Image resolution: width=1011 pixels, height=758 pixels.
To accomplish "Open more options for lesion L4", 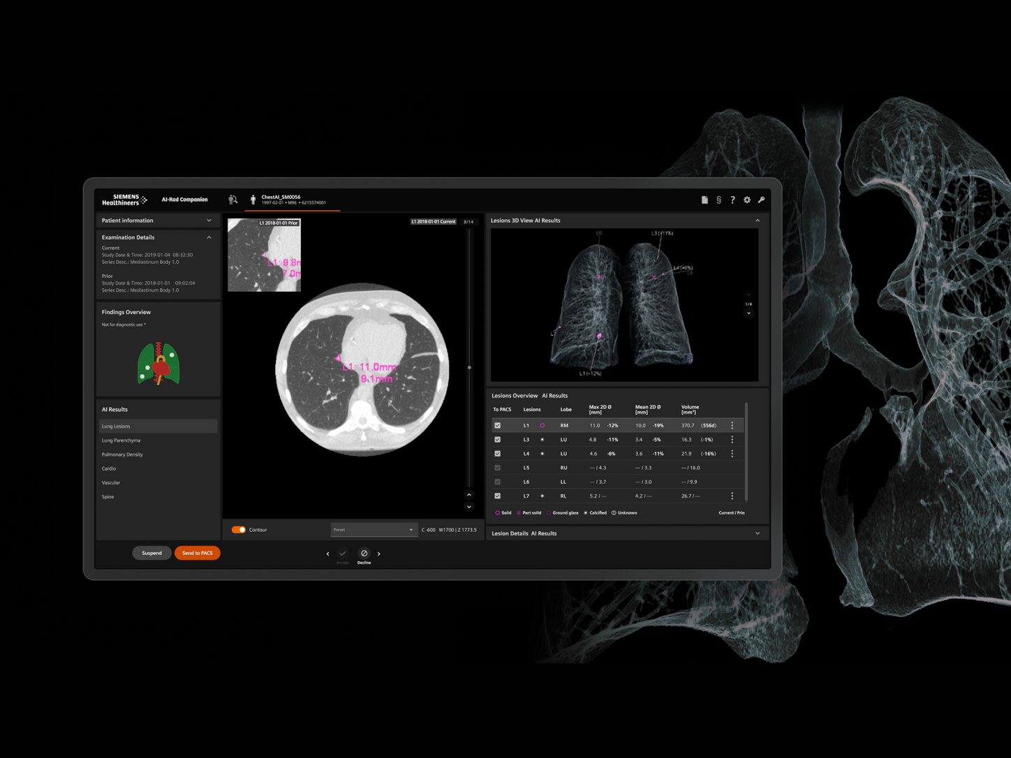I will pyautogui.click(x=732, y=454).
